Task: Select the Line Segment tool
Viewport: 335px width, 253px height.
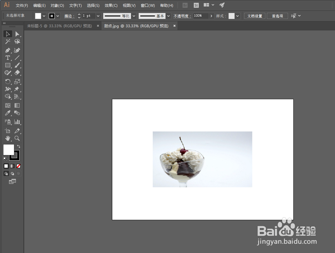Action: coord(17,58)
